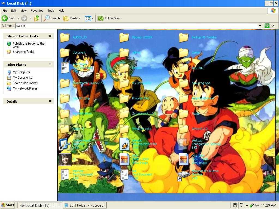Open the Edit menu
279x209 pixels.
pos(14,11)
